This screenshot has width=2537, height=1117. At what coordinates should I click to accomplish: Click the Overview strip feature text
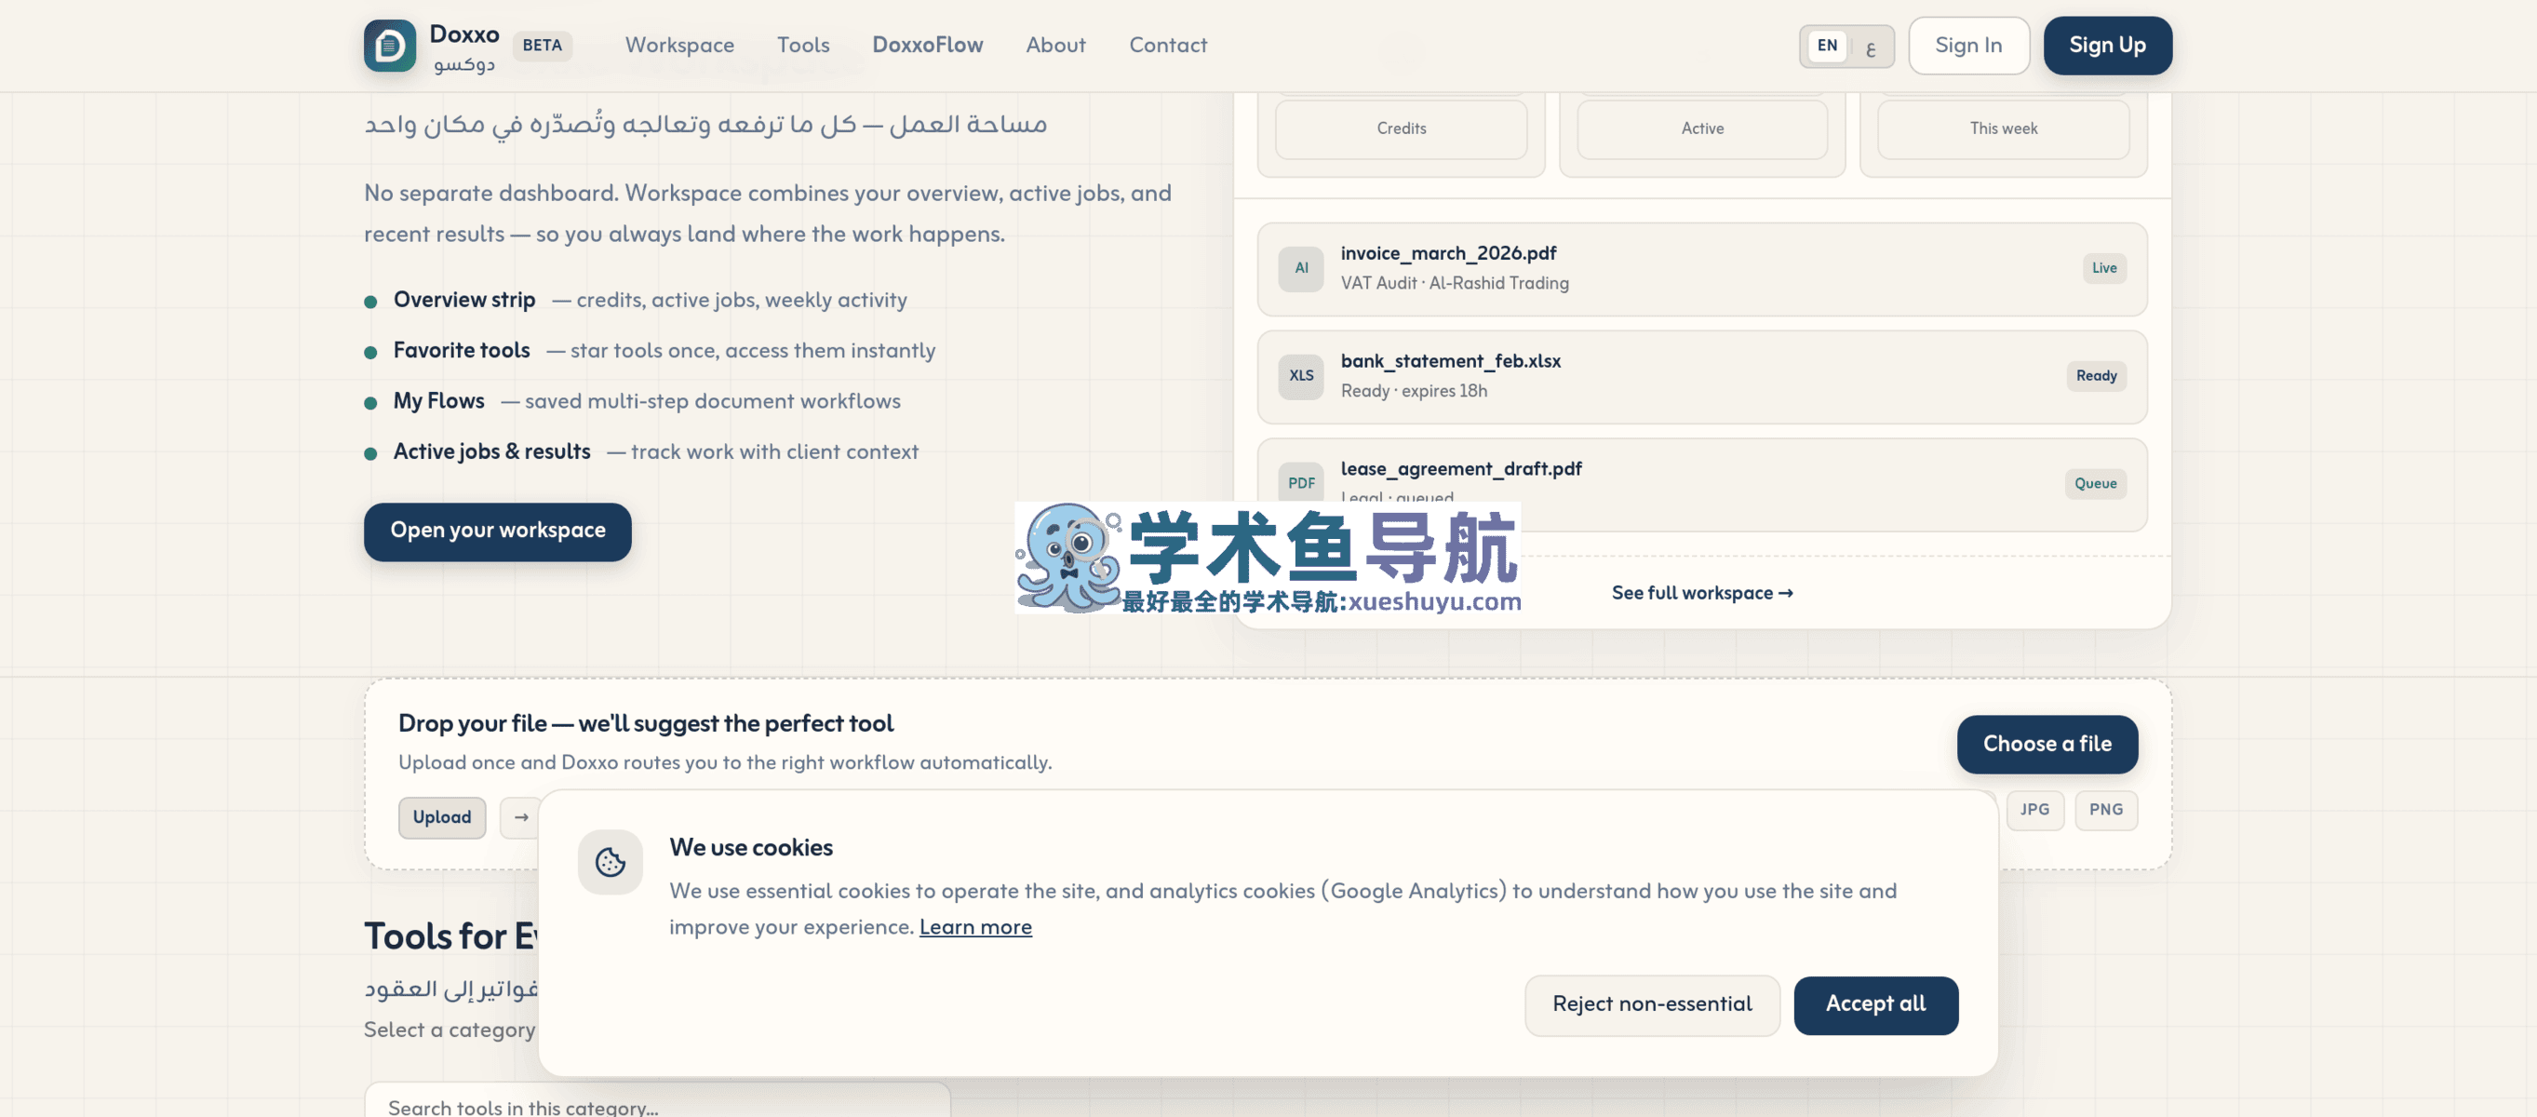tap(463, 301)
